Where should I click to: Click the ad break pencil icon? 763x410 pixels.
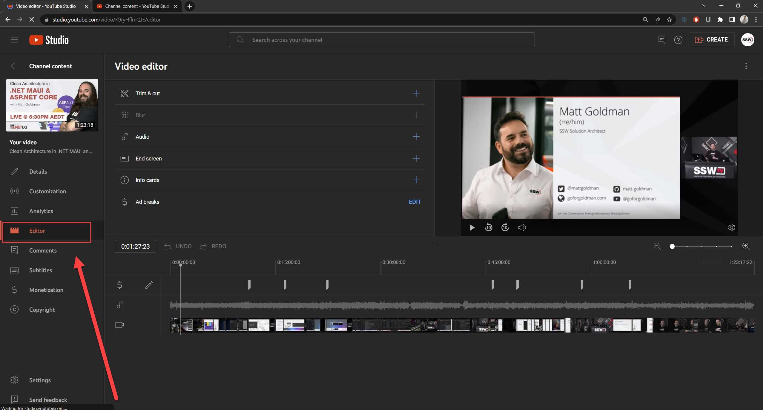[149, 285]
